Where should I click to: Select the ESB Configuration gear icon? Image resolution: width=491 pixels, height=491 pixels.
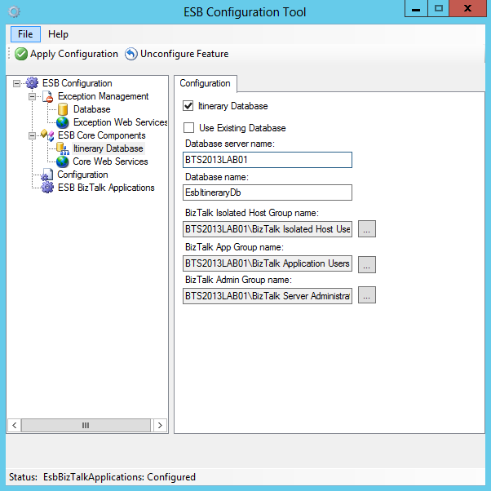[33, 83]
